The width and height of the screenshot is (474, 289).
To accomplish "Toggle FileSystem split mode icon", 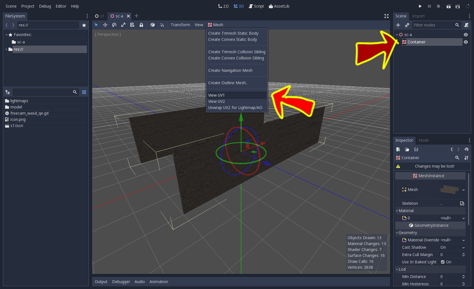I will coord(8,92).
